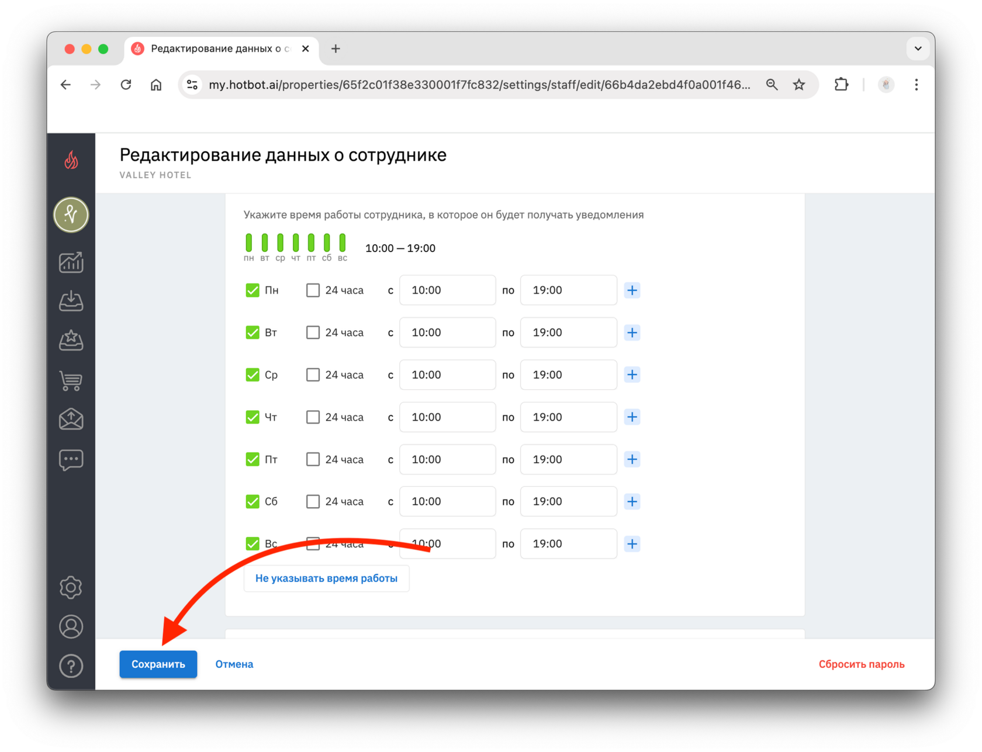Open the shopping cart sidebar icon
The image size is (982, 752).
[71, 380]
